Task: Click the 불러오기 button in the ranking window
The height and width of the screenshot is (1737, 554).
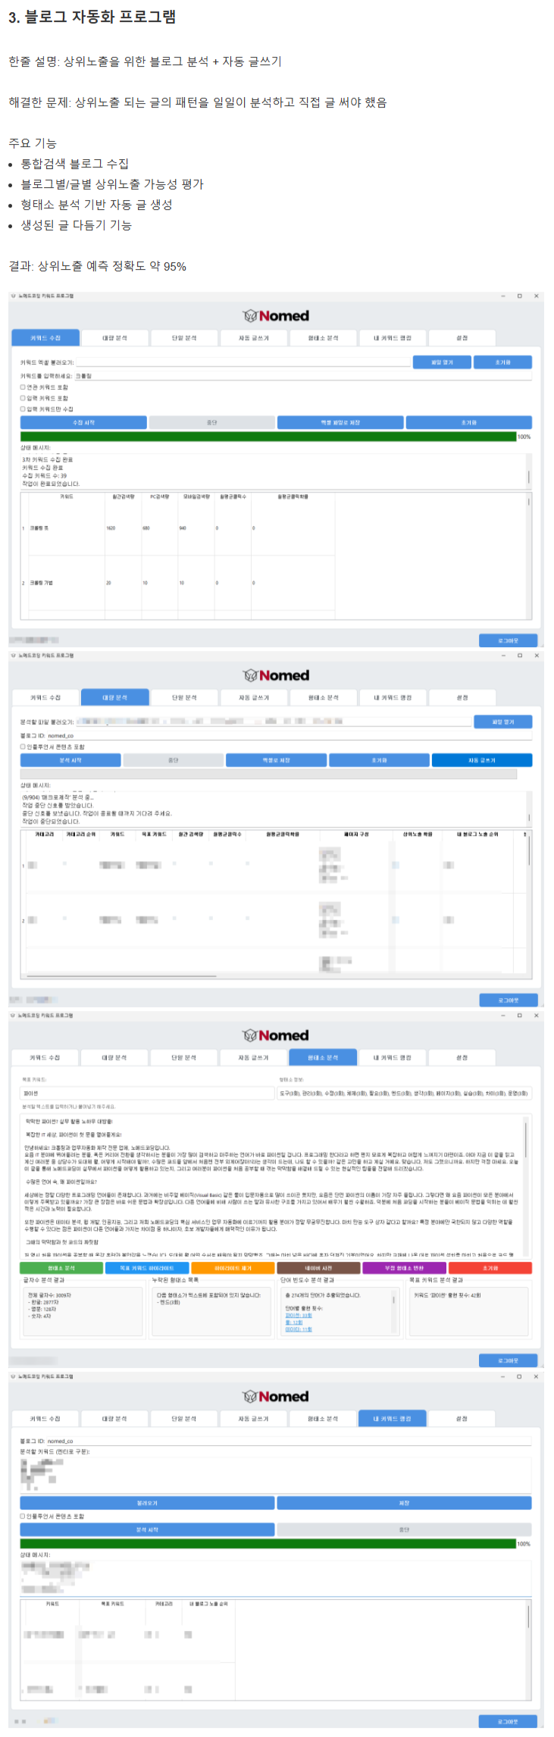Action: click(x=147, y=1503)
